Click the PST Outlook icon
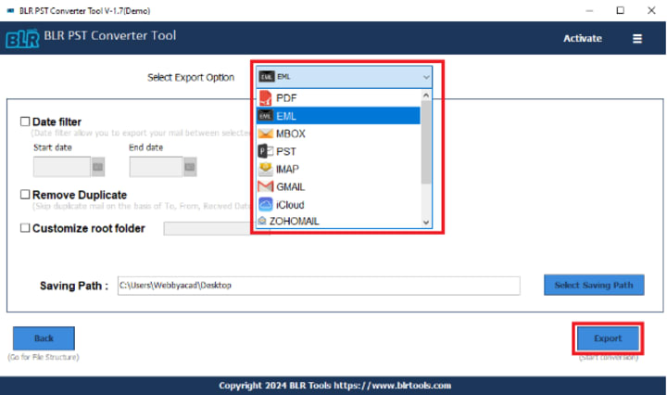The width and height of the screenshot is (667, 395). 266,151
